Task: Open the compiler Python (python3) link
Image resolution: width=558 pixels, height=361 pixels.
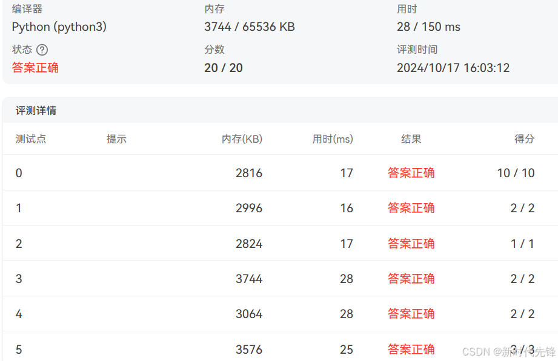Action: coord(59,27)
